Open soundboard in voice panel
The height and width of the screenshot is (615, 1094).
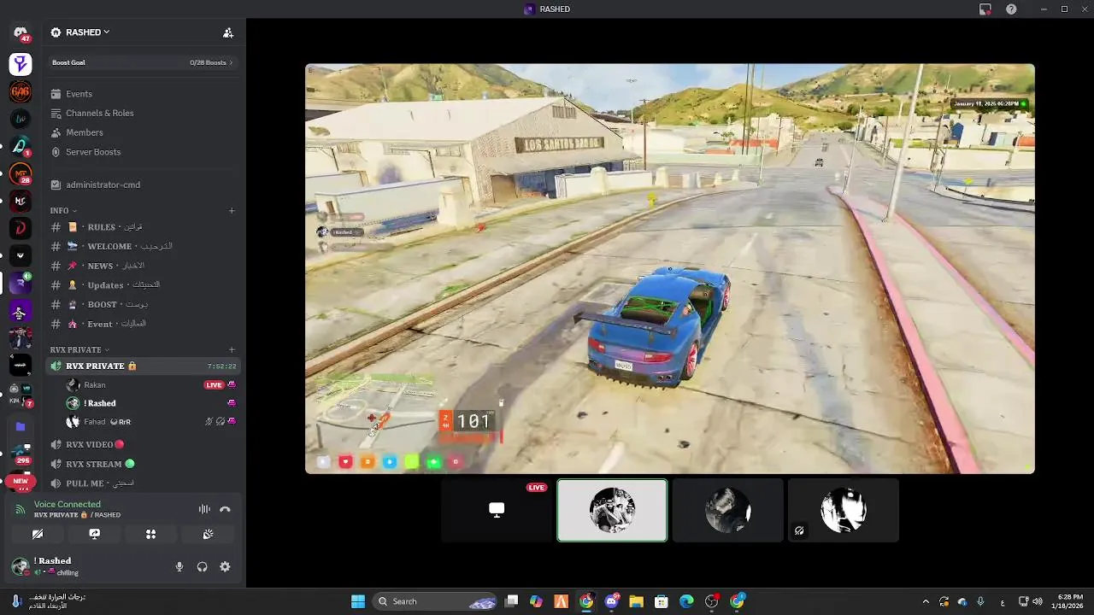(208, 534)
